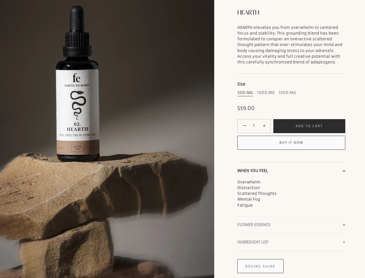
Task: Click the snake logo on the bottle label
Action: (x=78, y=105)
